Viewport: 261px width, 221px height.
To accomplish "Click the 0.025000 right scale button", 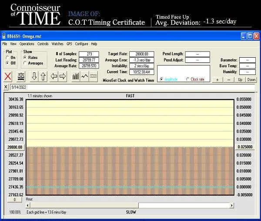I will [245, 147].
